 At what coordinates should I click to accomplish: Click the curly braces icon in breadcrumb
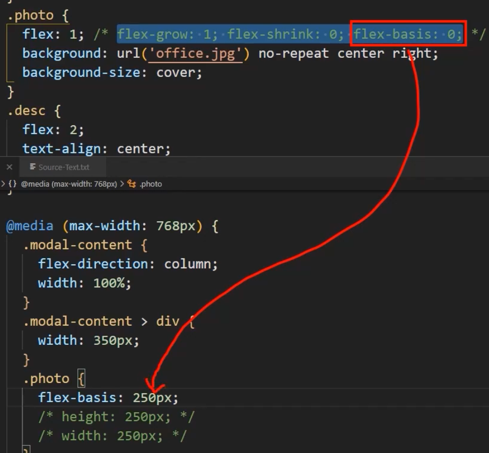tap(12, 184)
